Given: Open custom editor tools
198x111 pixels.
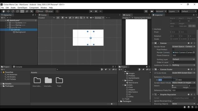Looking at the screenshot, I should [32, 11].
